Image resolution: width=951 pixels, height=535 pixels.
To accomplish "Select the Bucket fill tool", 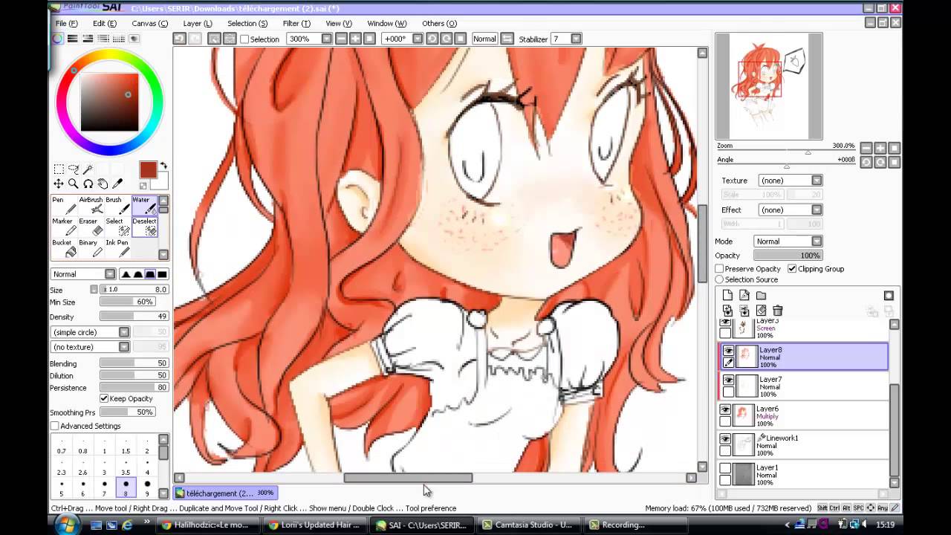I will pos(63,248).
